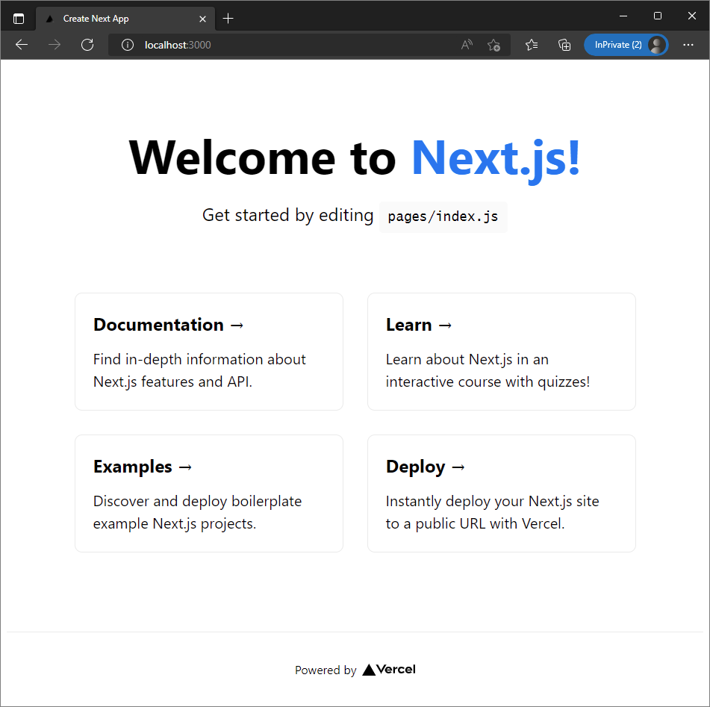
Task: Click the InPrivate (2) button
Action: pyautogui.click(x=626, y=45)
